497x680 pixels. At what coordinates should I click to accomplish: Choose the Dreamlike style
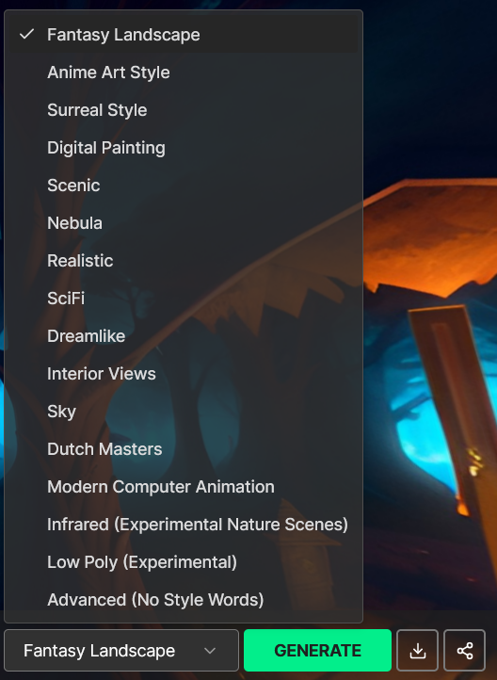pos(184,336)
